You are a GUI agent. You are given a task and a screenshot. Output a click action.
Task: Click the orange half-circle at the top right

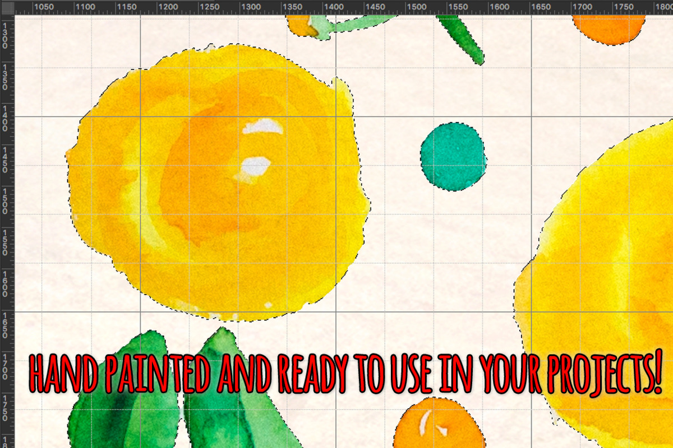609,30
